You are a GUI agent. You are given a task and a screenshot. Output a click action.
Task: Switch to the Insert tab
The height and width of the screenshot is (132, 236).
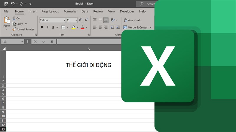point(32,11)
